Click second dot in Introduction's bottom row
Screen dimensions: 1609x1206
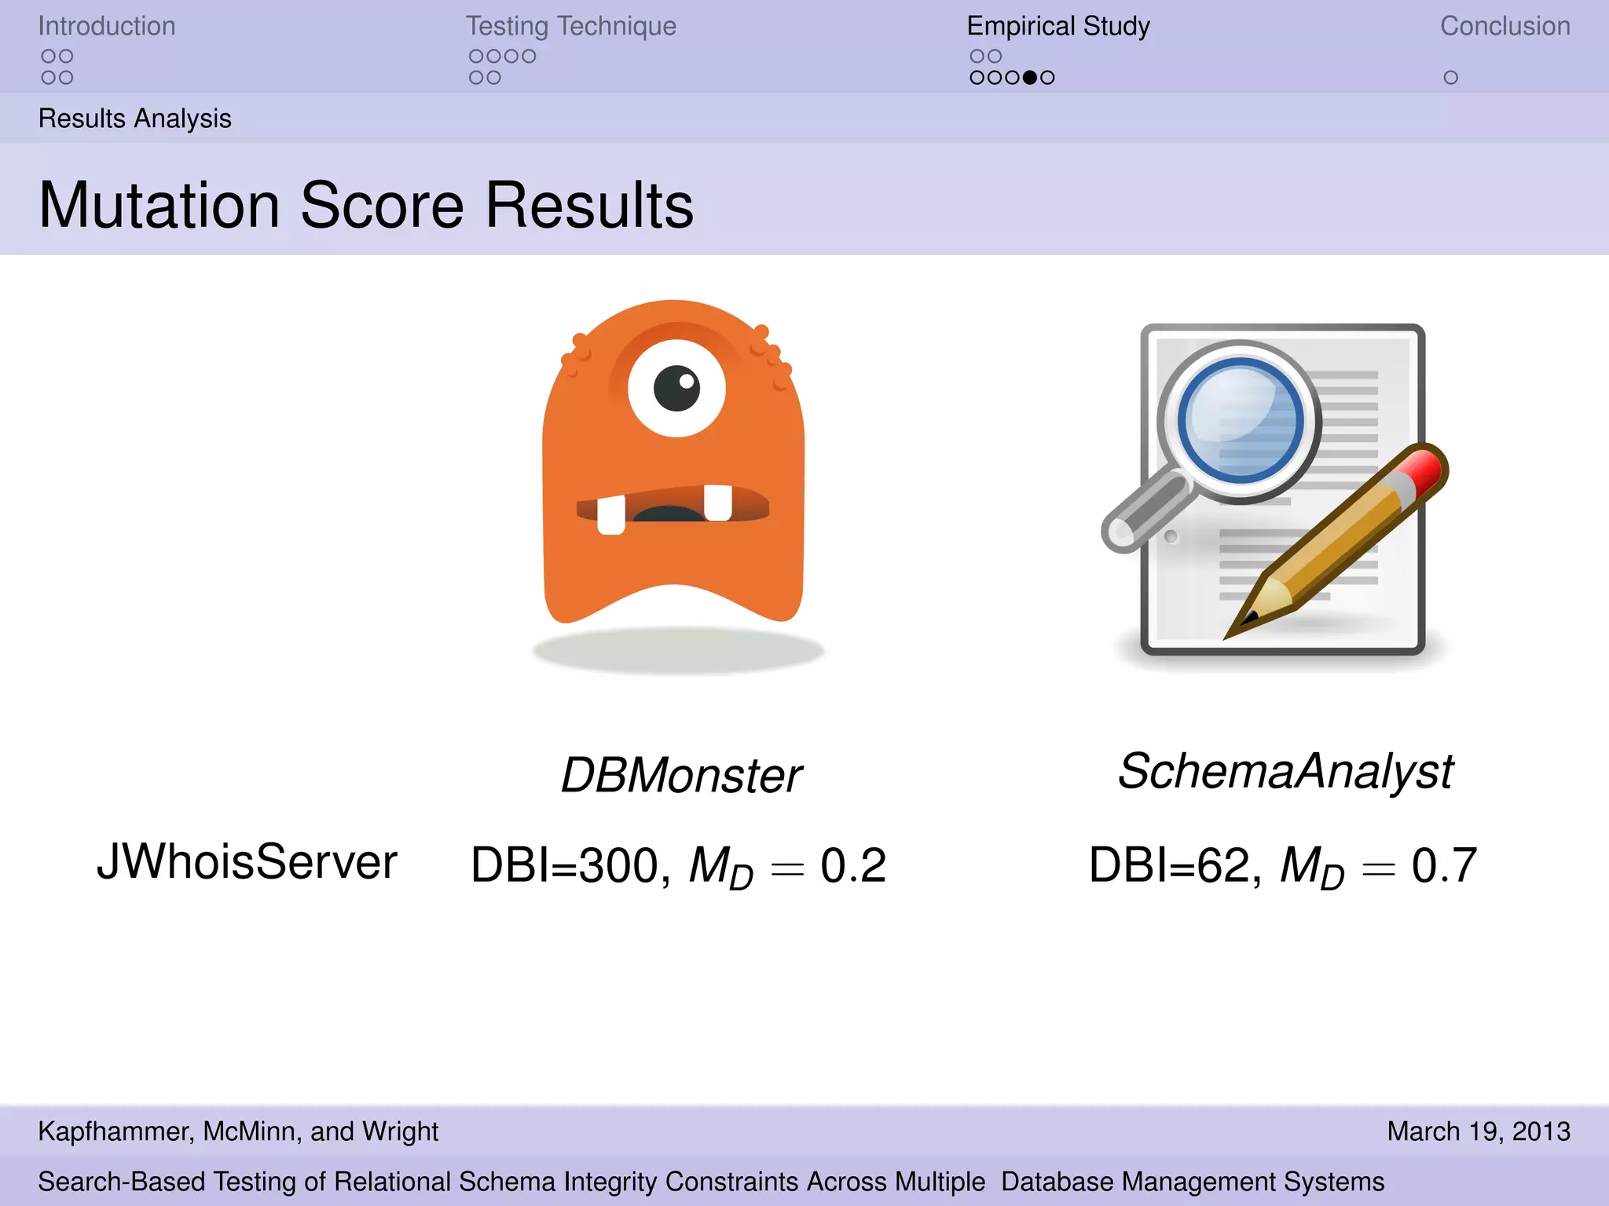[x=66, y=78]
